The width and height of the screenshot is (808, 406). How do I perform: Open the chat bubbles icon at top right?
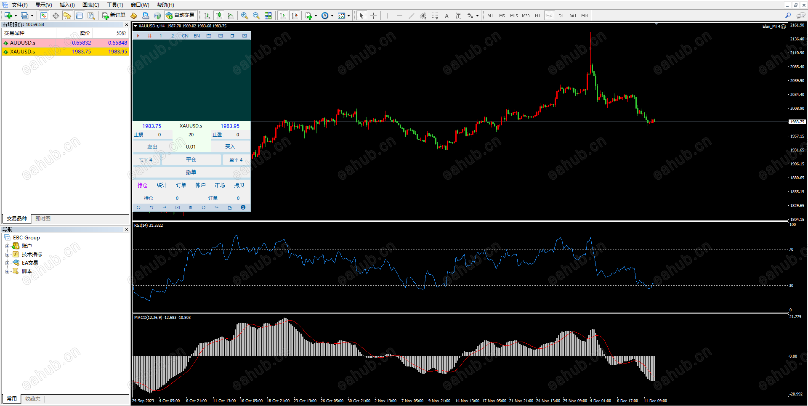tap(801, 16)
